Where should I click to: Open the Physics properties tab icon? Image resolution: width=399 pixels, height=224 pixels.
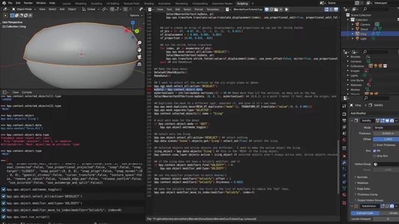[344, 175]
